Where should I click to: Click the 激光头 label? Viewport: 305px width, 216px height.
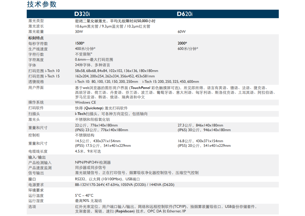click(x=34, y=120)
